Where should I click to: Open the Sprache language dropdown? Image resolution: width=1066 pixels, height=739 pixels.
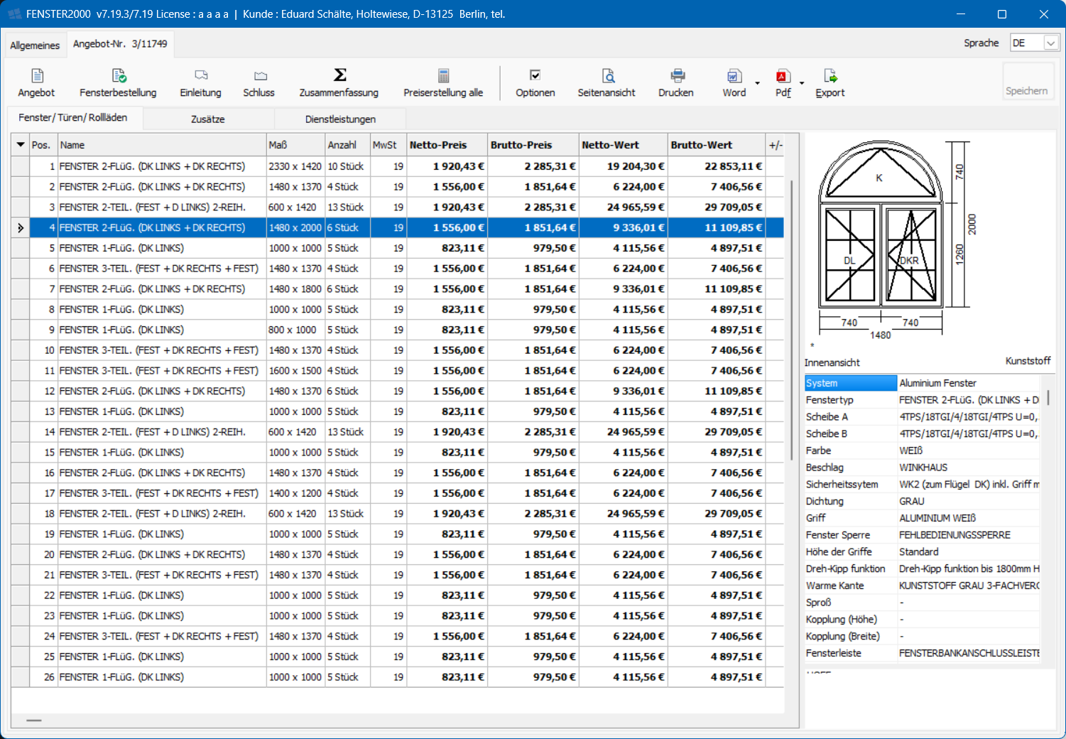tap(1050, 43)
